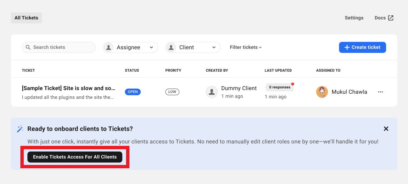Click the Dummy Client avatar icon
This screenshot has height=184, width=408.
pyautogui.click(x=212, y=92)
